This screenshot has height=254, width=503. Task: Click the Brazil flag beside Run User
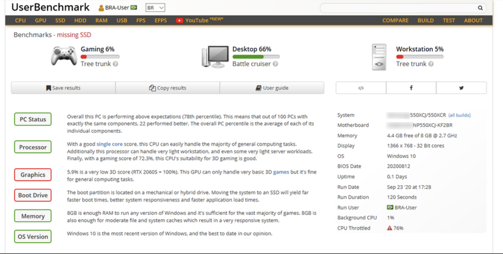(x=390, y=207)
